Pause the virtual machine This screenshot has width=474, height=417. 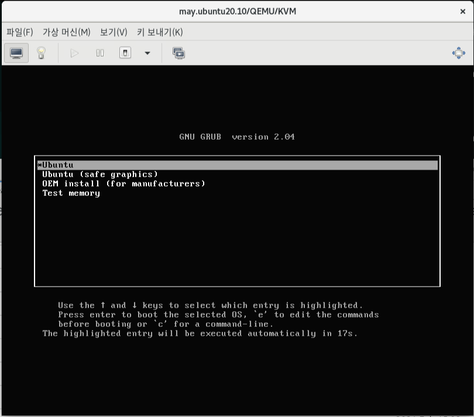(99, 53)
